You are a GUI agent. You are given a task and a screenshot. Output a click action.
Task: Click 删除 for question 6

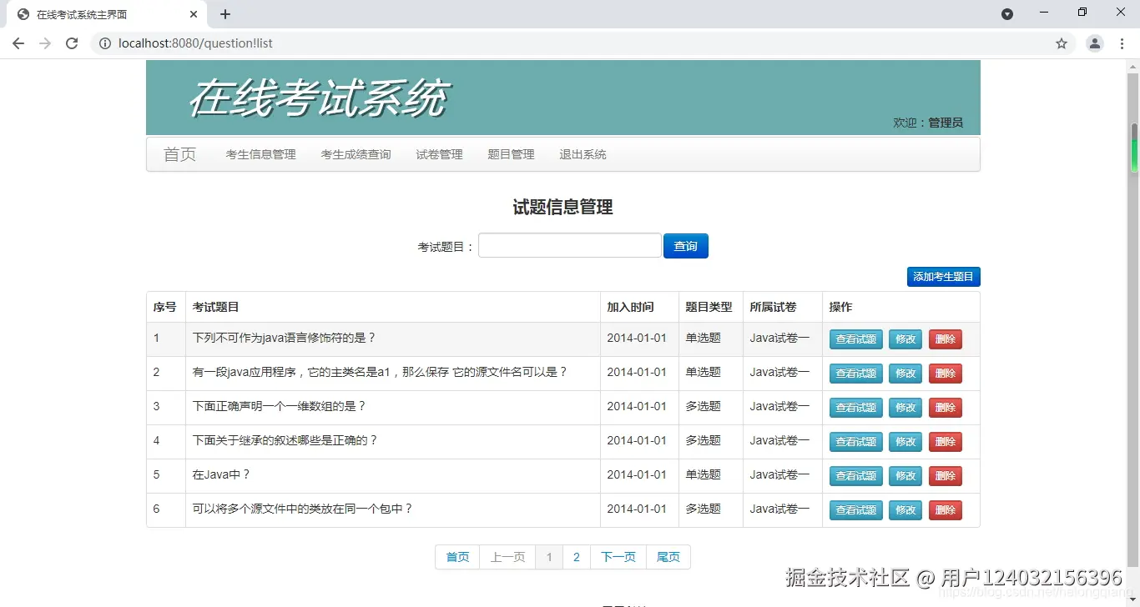point(946,510)
